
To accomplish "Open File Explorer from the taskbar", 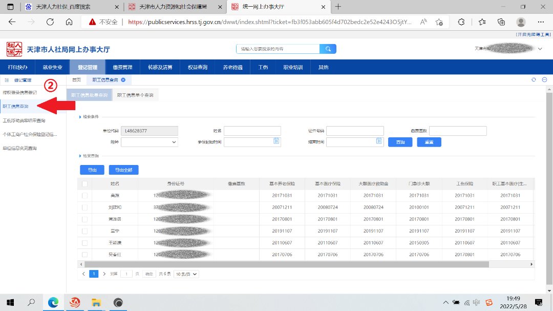I will pyautogui.click(x=96, y=303).
